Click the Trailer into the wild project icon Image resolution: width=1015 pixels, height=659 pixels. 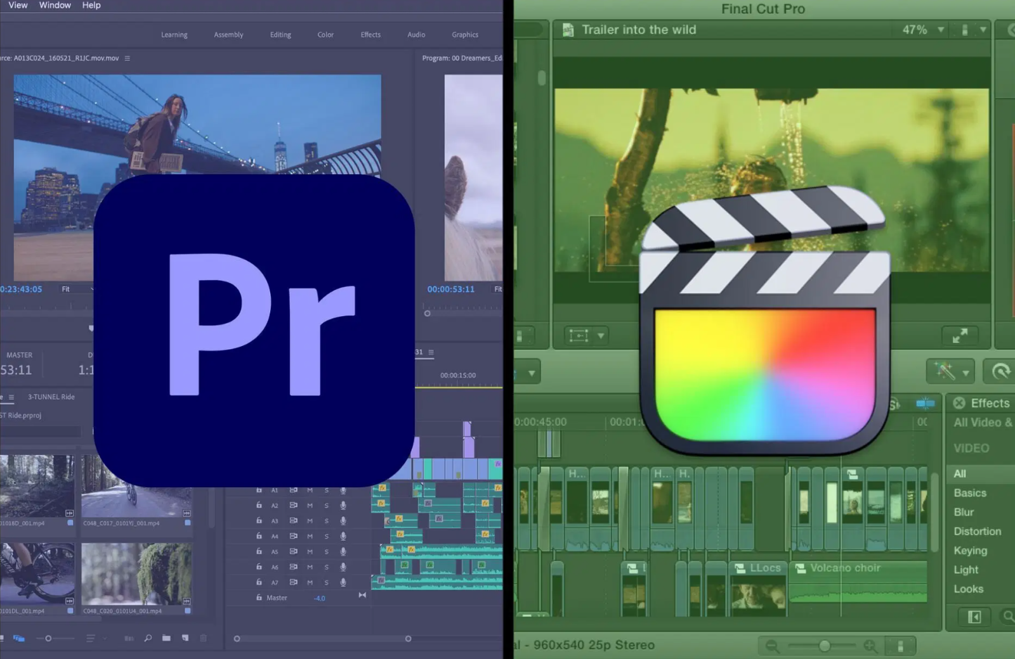click(x=568, y=30)
